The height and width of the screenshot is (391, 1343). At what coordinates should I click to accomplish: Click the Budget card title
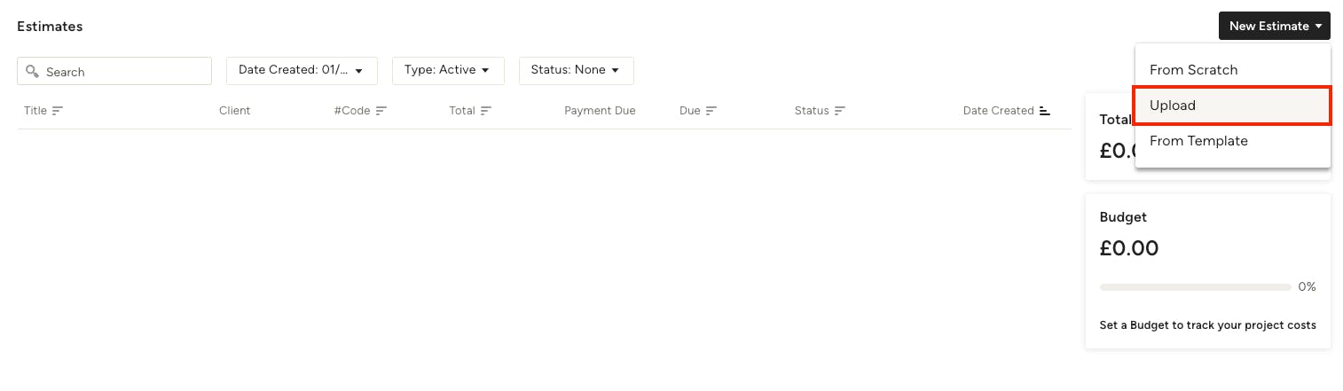(x=1123, y=217)
